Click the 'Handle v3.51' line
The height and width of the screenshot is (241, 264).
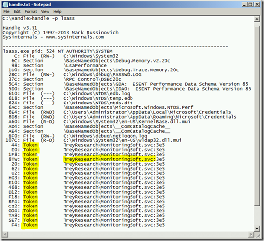coord(20,28)
